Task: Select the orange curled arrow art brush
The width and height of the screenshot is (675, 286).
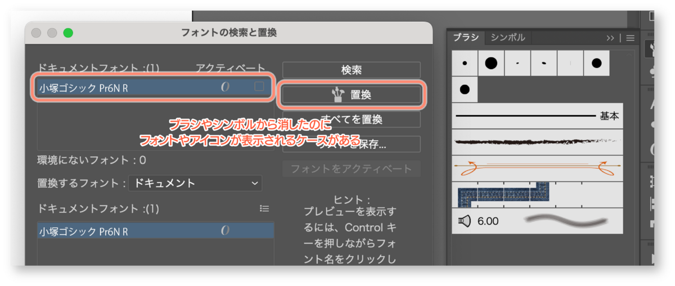Action: [538, 168]
